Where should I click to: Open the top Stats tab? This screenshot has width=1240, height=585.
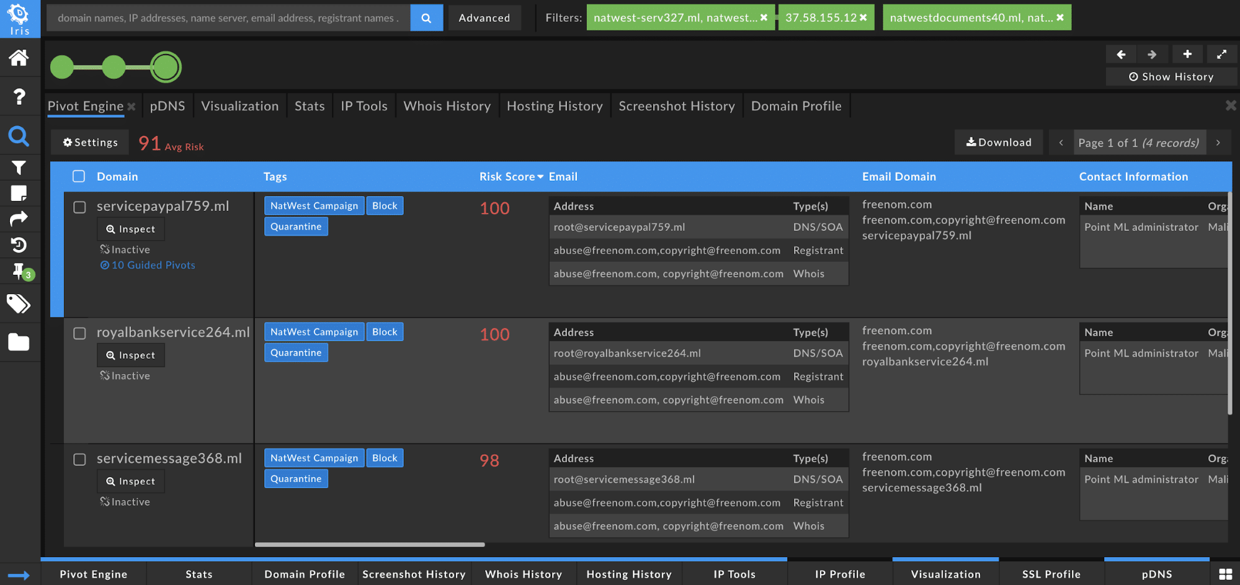[310, 106]
